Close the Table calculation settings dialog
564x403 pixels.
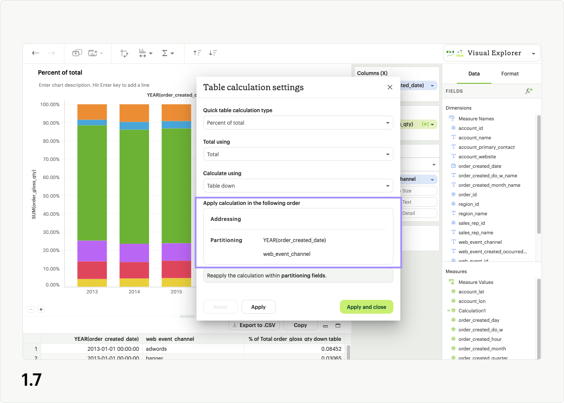click(390, 87)
